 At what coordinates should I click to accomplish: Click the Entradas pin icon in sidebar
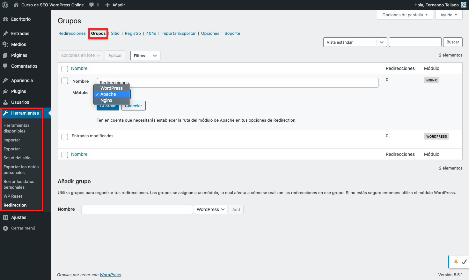tap(5, 34)
